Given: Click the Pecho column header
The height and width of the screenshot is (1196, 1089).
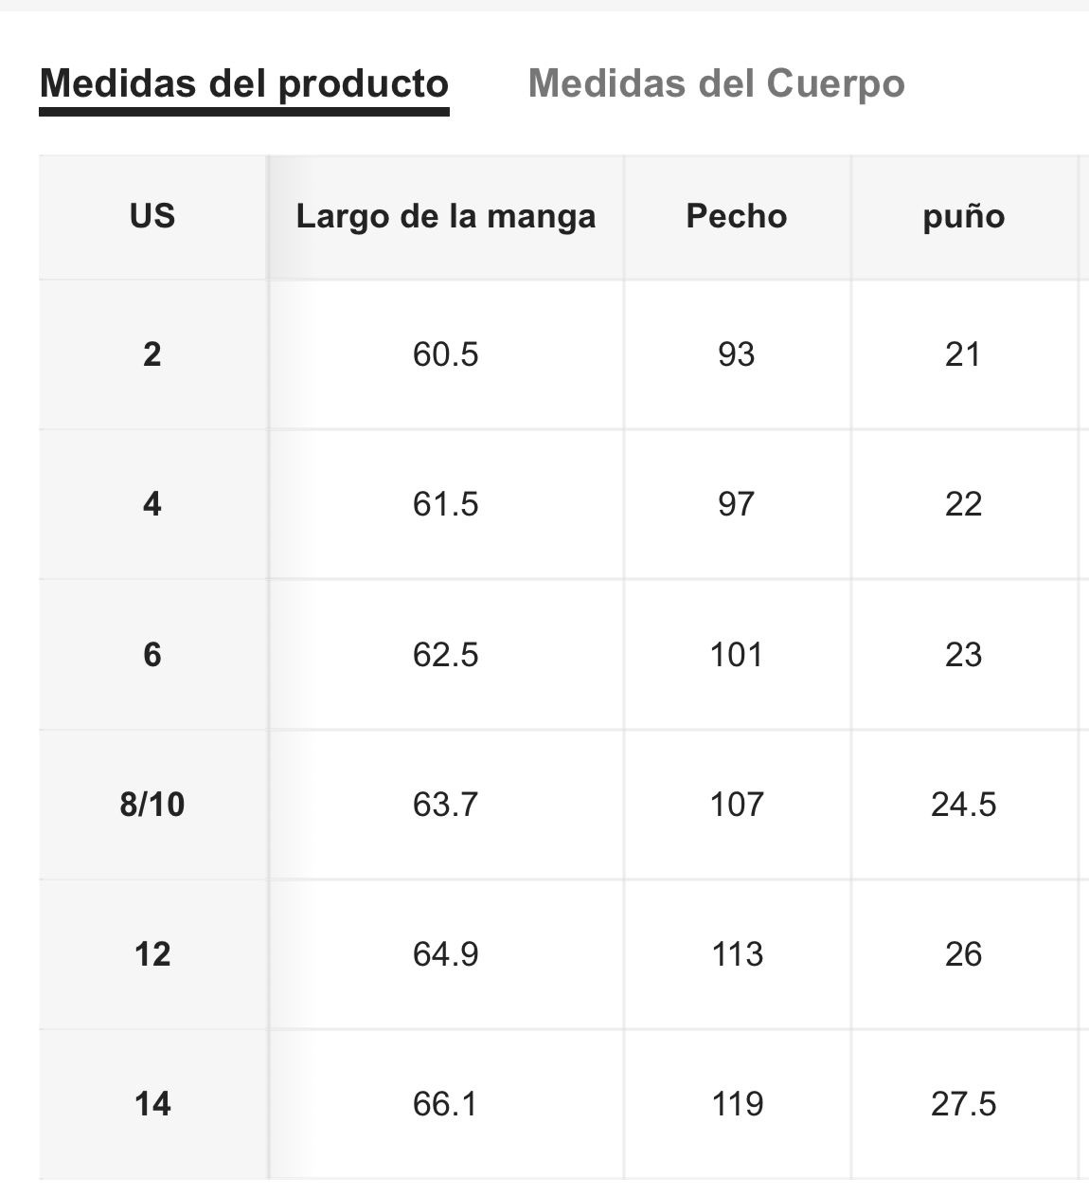Looking at the screenshot, I should tap(737, 216).
